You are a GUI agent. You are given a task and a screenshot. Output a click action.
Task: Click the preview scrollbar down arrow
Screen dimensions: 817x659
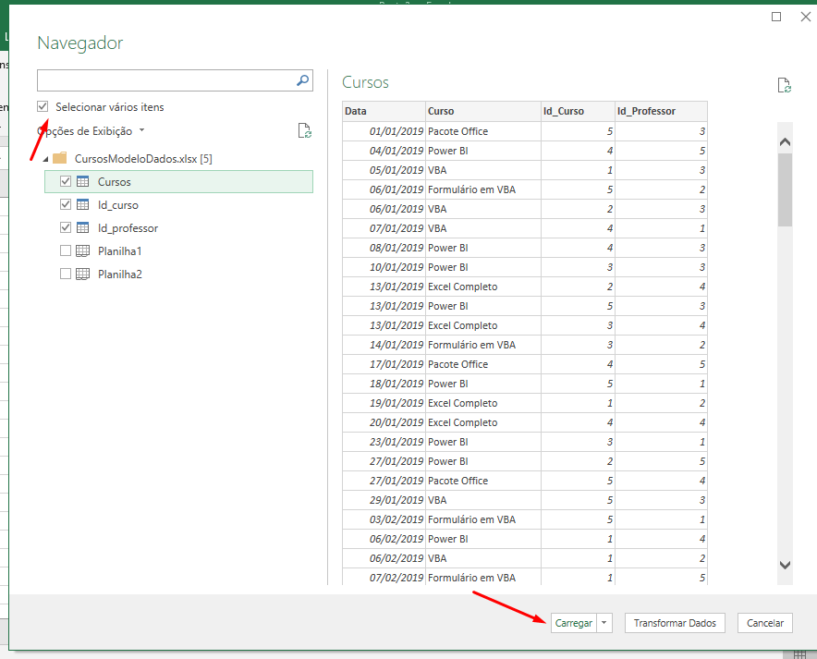785,565
